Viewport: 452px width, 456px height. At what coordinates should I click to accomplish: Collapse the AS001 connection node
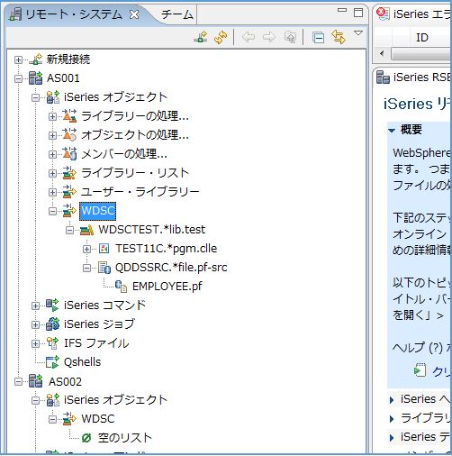pos(18,78)
